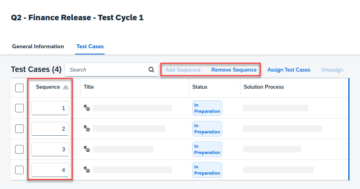Viewport: 360px width, 189px height.
Task: Click the gear icon in row 3
Action: click(87, 149)
